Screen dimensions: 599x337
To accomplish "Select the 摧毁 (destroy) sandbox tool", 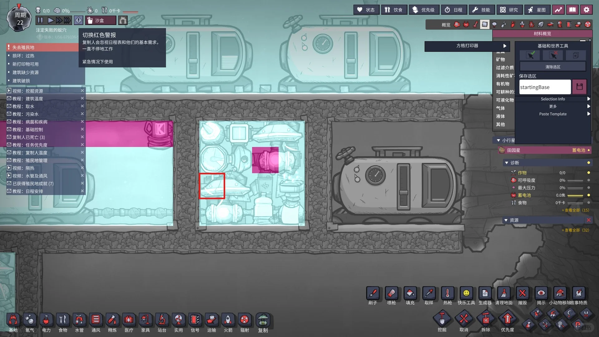I will coord(522,293).
